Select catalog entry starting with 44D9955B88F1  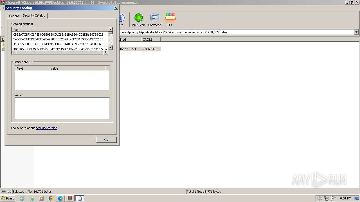pyautogui.click(x=60, y=44)
